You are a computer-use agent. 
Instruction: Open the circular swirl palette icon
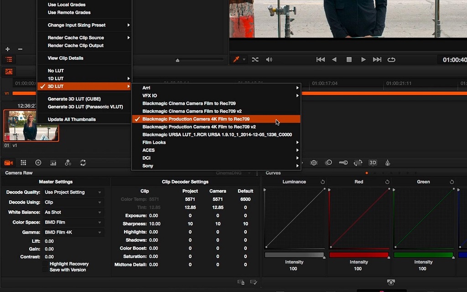click(x=83, y=163)
